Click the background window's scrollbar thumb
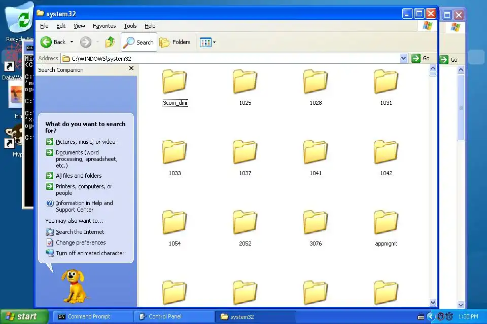Viewport: 487px width, 324px height. (461, 108)
